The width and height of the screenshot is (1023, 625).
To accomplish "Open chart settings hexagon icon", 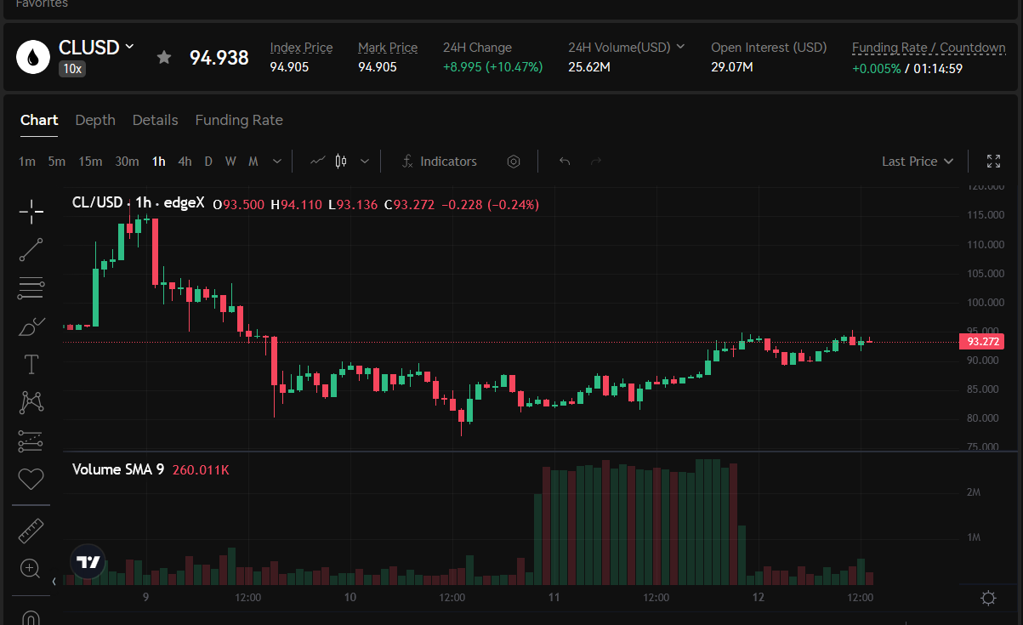I will coord(514,162).
